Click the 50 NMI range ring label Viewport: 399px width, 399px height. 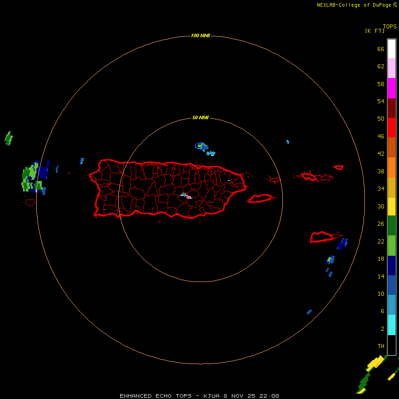(200, 117)
